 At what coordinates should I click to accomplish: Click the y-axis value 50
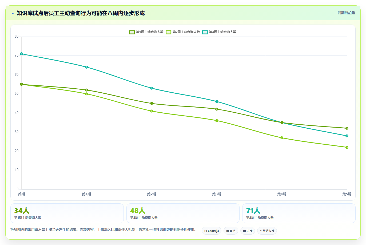17,94
